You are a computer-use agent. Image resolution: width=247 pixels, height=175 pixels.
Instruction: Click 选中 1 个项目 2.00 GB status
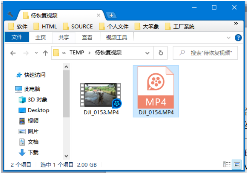click(69, 165)
